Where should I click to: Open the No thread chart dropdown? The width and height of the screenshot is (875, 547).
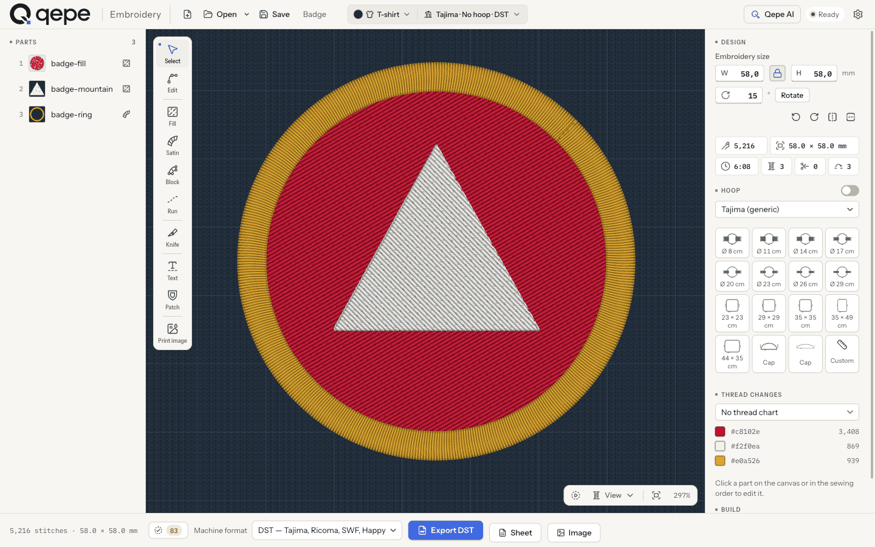coord(787,412)
